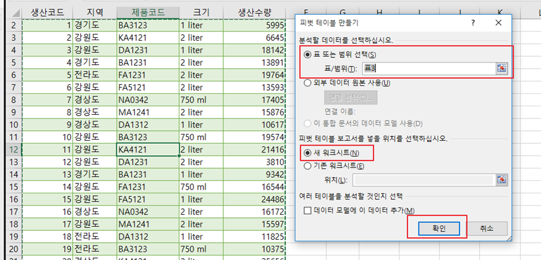Enable 데이터 모델에 이 데이터 추가 checkbox
The width and height of the screenshot is (541, 260).
[x=307, y=211]
